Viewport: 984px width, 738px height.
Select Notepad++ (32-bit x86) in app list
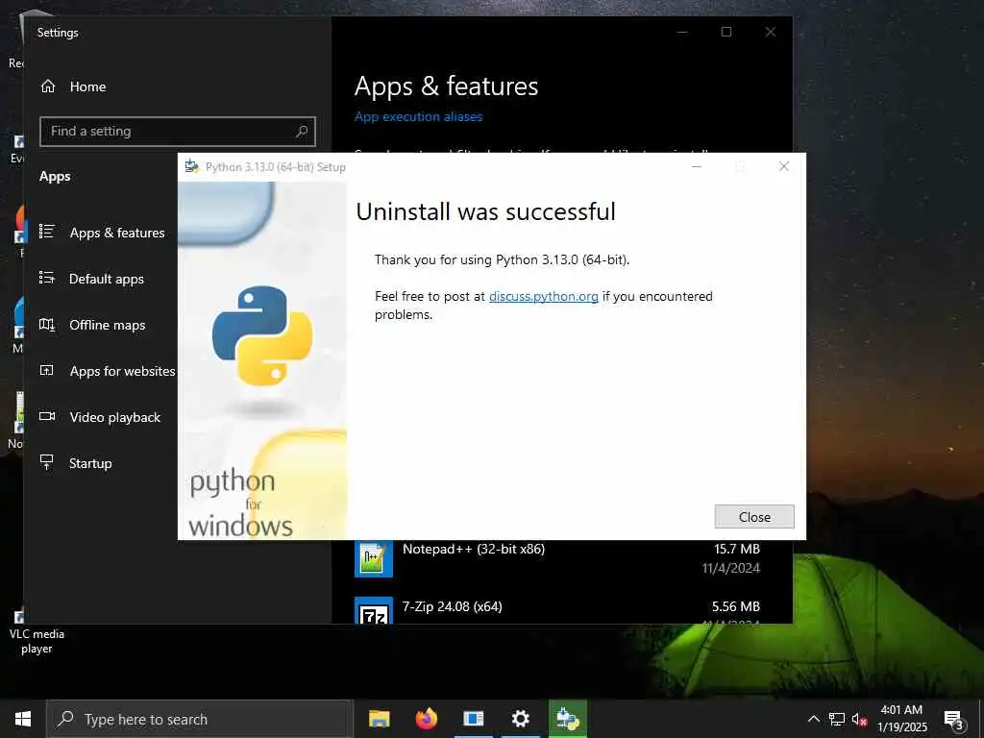pos(557,558)
